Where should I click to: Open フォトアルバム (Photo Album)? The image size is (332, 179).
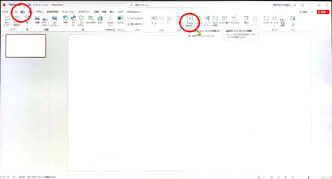55,21
